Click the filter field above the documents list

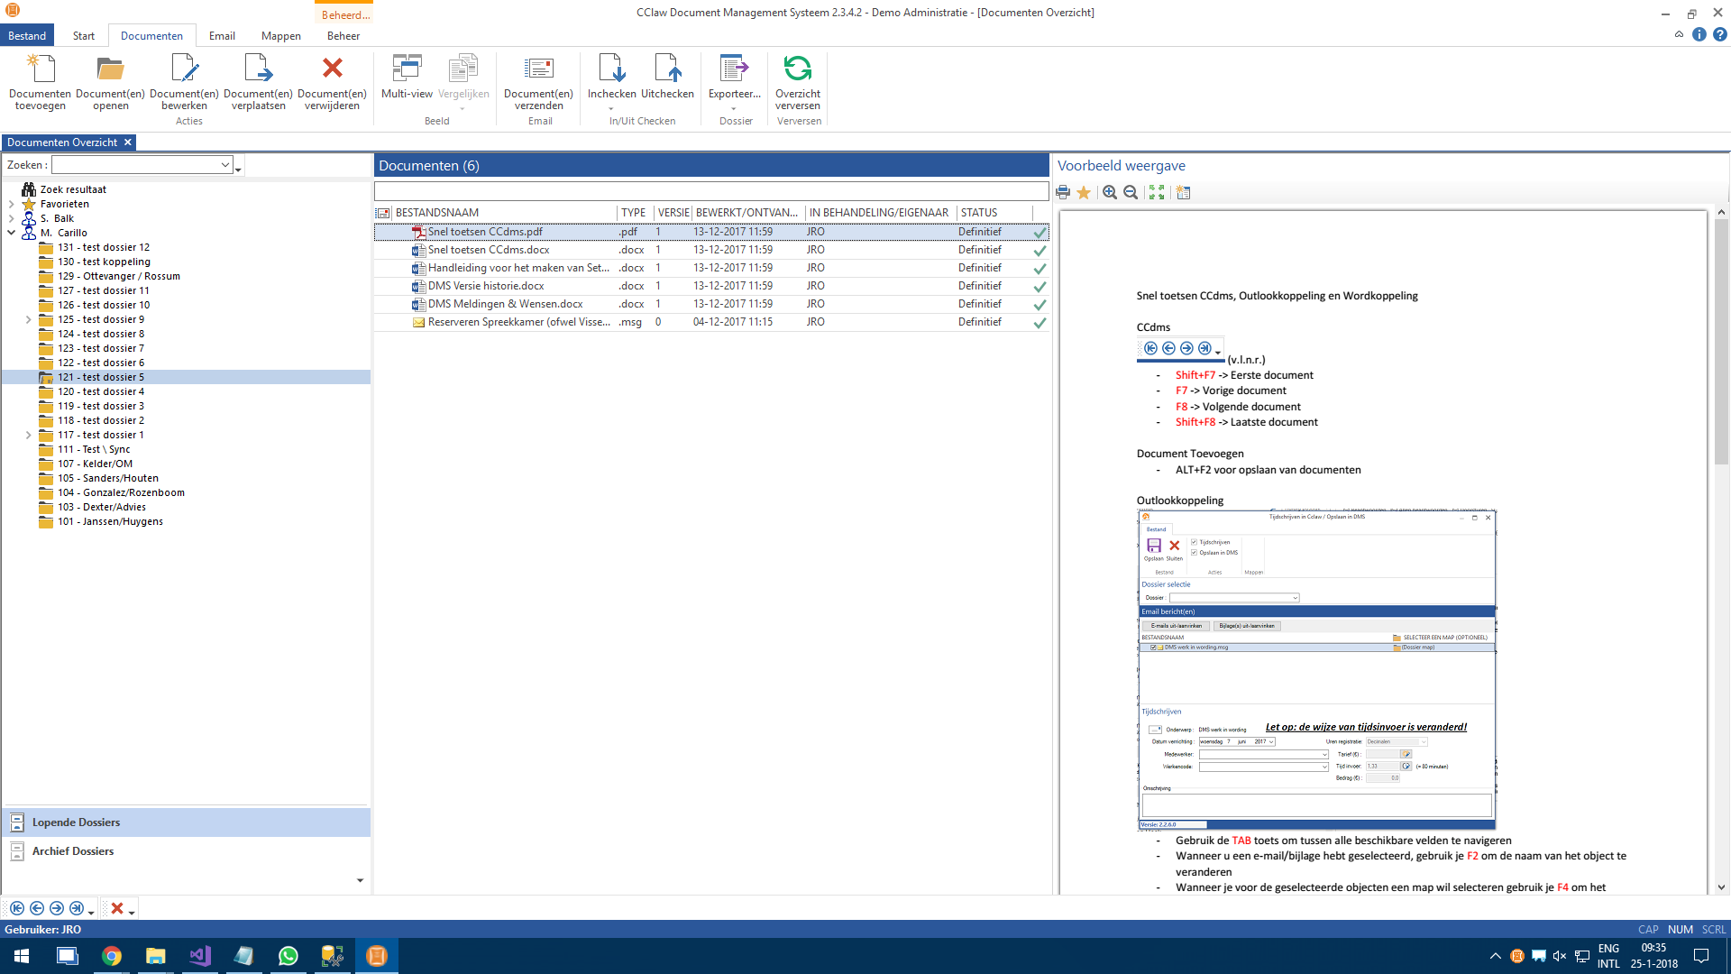711,191
